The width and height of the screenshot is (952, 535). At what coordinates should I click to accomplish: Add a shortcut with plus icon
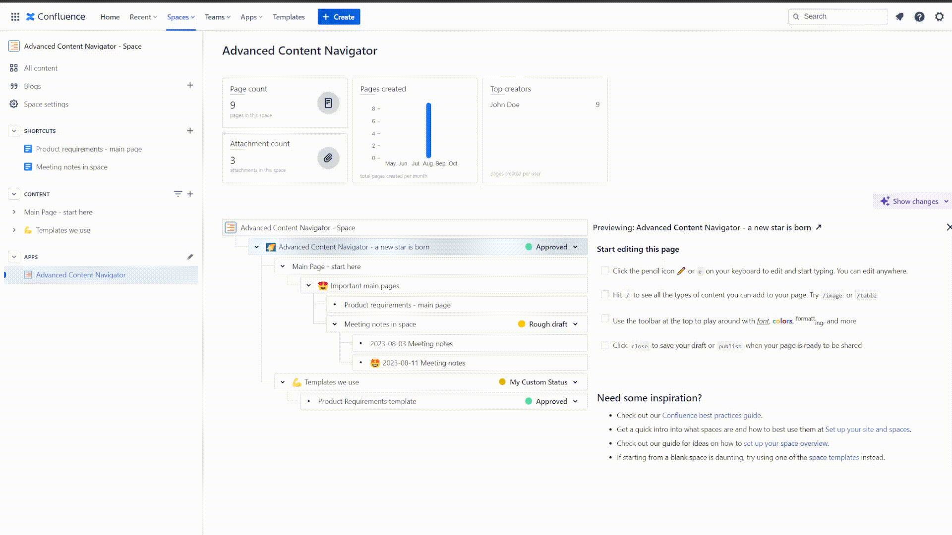click(190, 131)
